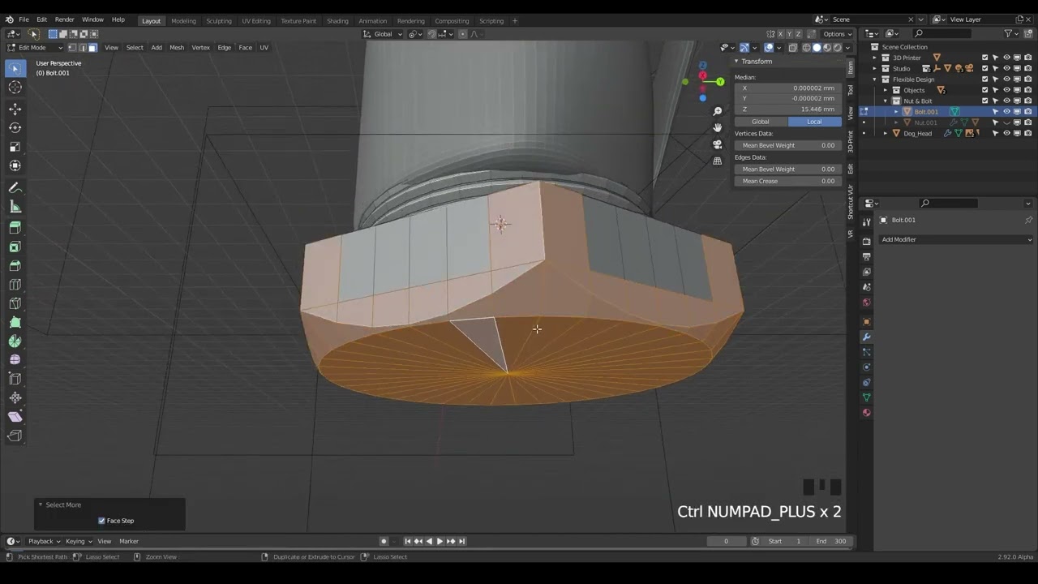Select the Edge Slide tool

(x=15, y=379)
